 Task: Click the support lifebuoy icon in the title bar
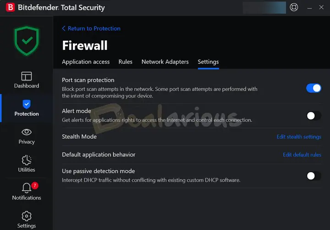pos(294,7)
